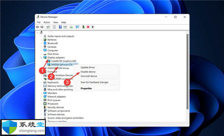
Task: Open the View menu
Action: (56, 22)
